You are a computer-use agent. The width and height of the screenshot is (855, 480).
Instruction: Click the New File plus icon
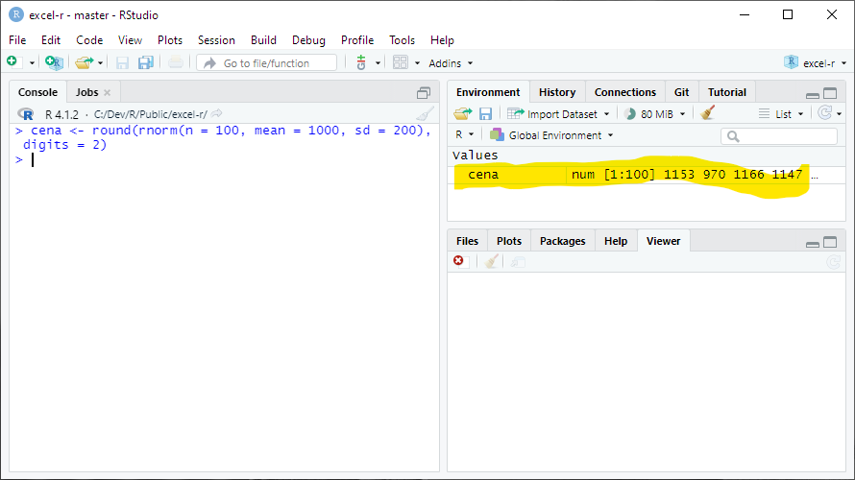pyautogui.click(x=12, y=62)
